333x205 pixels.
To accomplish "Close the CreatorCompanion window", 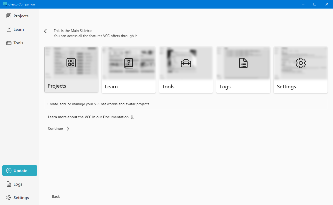I will pos(327,4).
